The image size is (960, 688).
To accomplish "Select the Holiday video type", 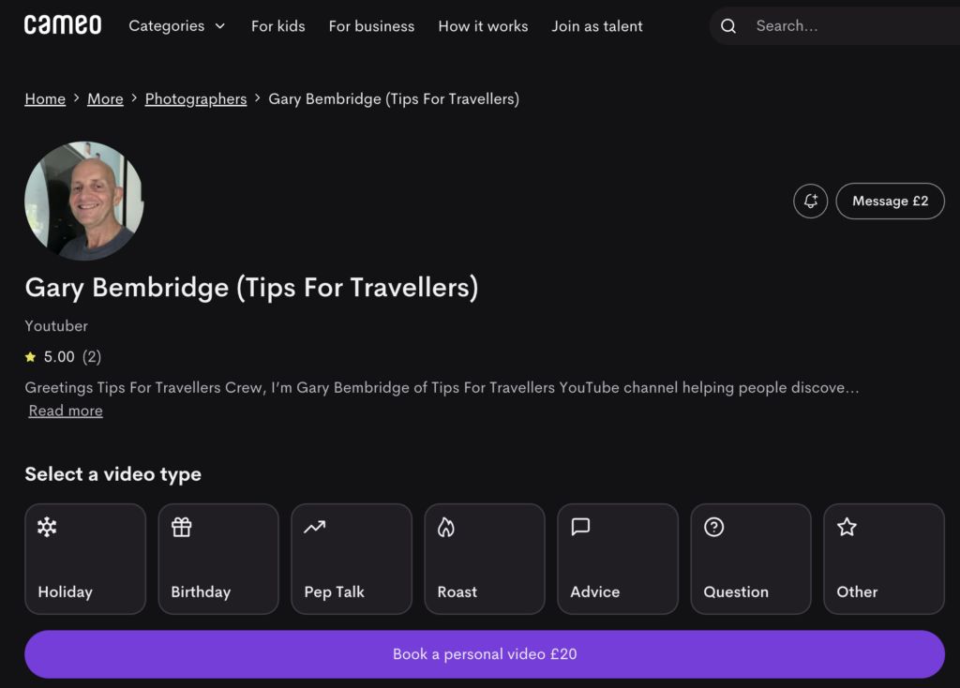I will (85, 559).
